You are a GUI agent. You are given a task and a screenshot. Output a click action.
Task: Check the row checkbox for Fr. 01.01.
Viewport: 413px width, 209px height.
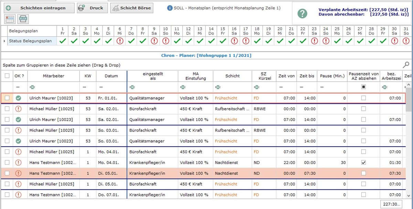pyautogui.click(x=7, y=98)
